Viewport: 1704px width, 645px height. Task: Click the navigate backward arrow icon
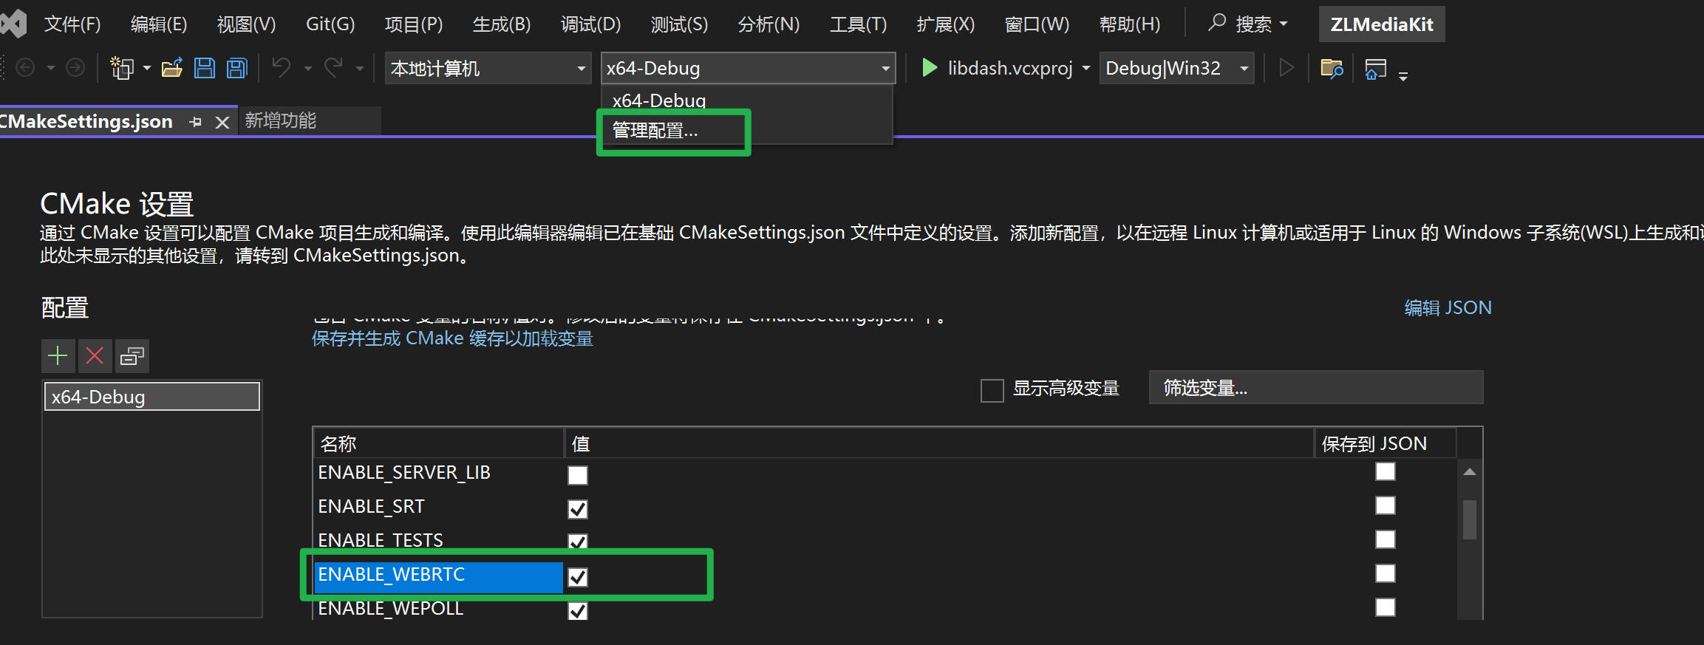click(x=25, y=68)
